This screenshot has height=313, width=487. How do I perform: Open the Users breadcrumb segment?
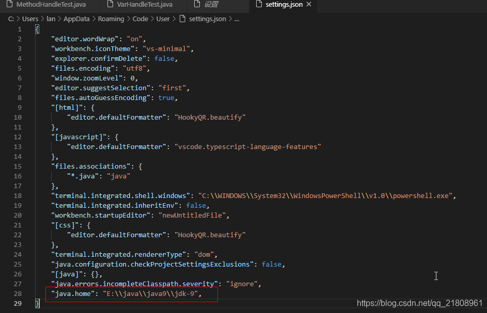30,19
